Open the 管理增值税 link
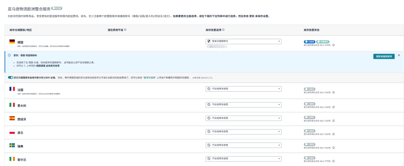 tap(150, 77)
